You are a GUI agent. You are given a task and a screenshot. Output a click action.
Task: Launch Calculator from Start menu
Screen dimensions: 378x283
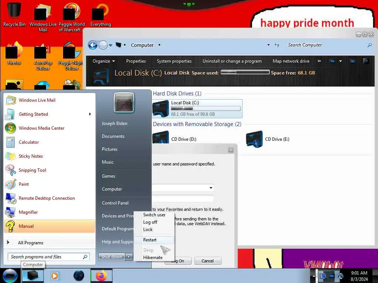(x=50, y=142)
